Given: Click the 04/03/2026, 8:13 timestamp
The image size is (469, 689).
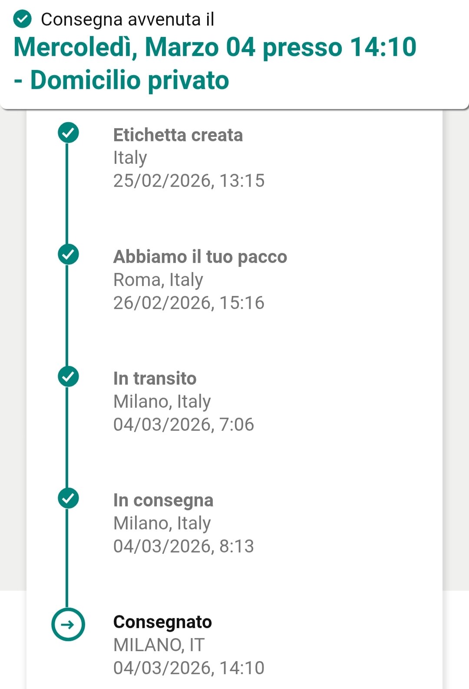Looking at the screenshot, I should click(x=184, y=546).
